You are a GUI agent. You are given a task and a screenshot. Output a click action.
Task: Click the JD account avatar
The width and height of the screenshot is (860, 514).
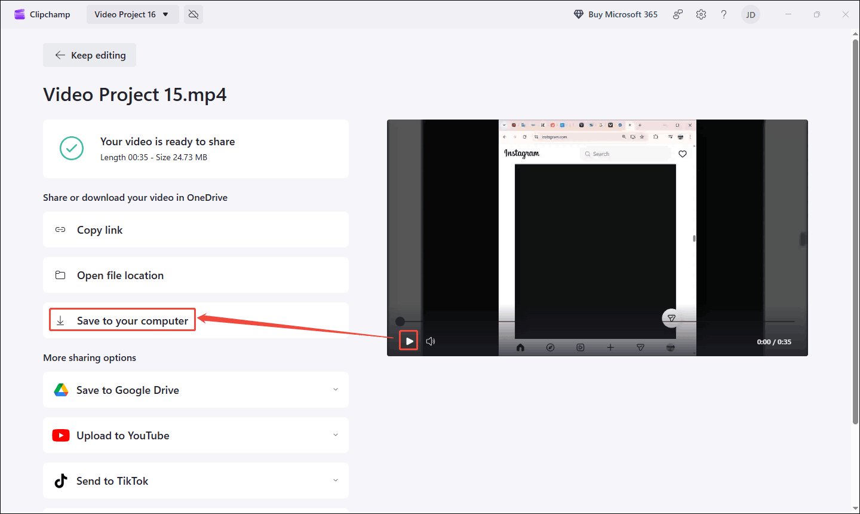coord(750,14)
